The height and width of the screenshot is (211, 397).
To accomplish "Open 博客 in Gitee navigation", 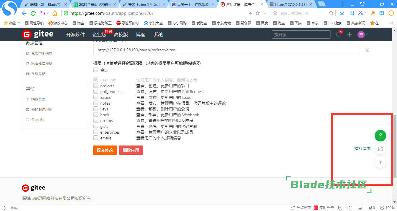I will [x=140, y=34].
